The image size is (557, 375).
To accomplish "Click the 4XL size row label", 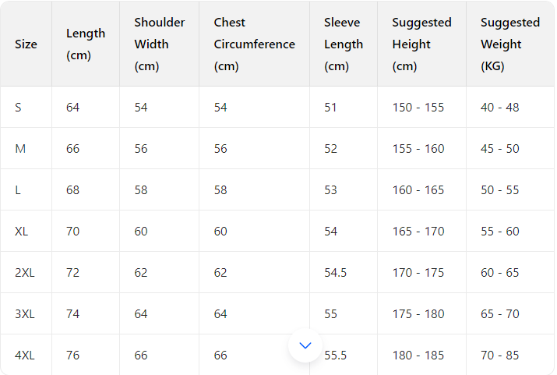I will 25,355.
